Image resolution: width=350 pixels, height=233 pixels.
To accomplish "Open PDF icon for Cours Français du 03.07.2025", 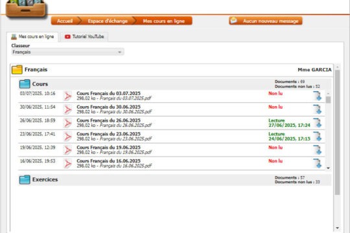I will coord(68,96).
